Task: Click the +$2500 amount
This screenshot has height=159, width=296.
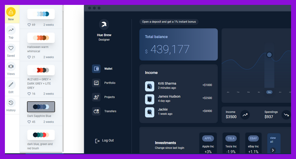Action: coord(207,98)
